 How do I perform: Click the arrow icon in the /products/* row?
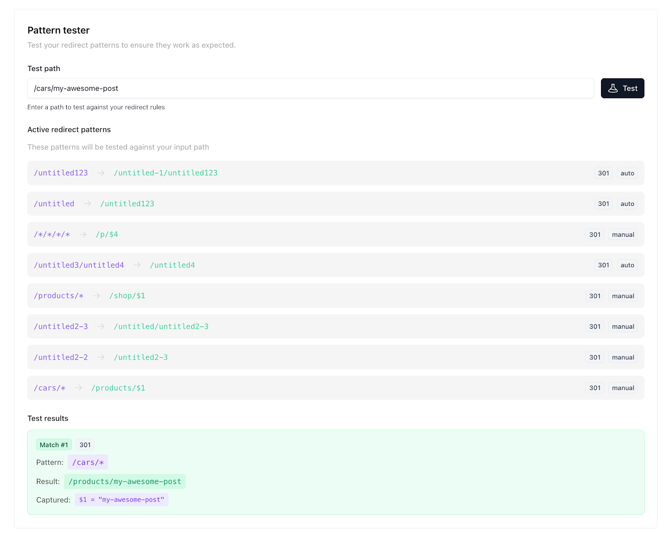click(96, 296)
